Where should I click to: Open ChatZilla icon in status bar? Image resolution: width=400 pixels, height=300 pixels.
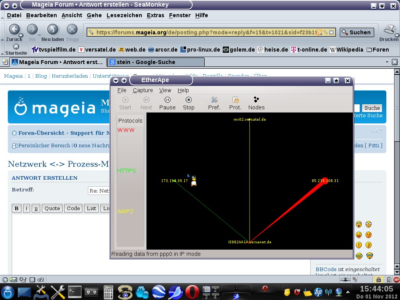pyautogui.click(x=41, y=280)
